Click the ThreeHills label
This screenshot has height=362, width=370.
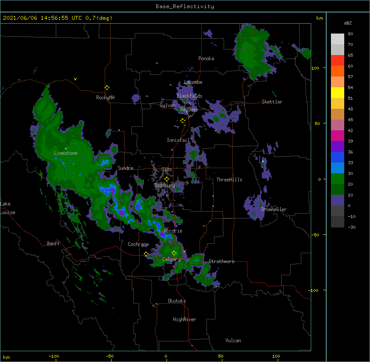click(229, 180)
